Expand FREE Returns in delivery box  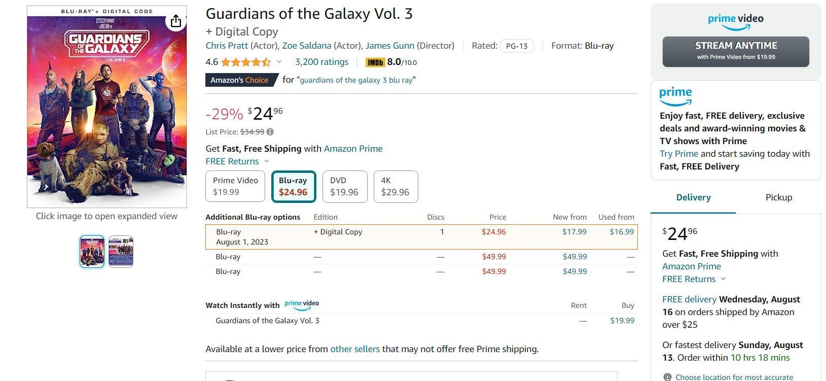click(723, 279)
